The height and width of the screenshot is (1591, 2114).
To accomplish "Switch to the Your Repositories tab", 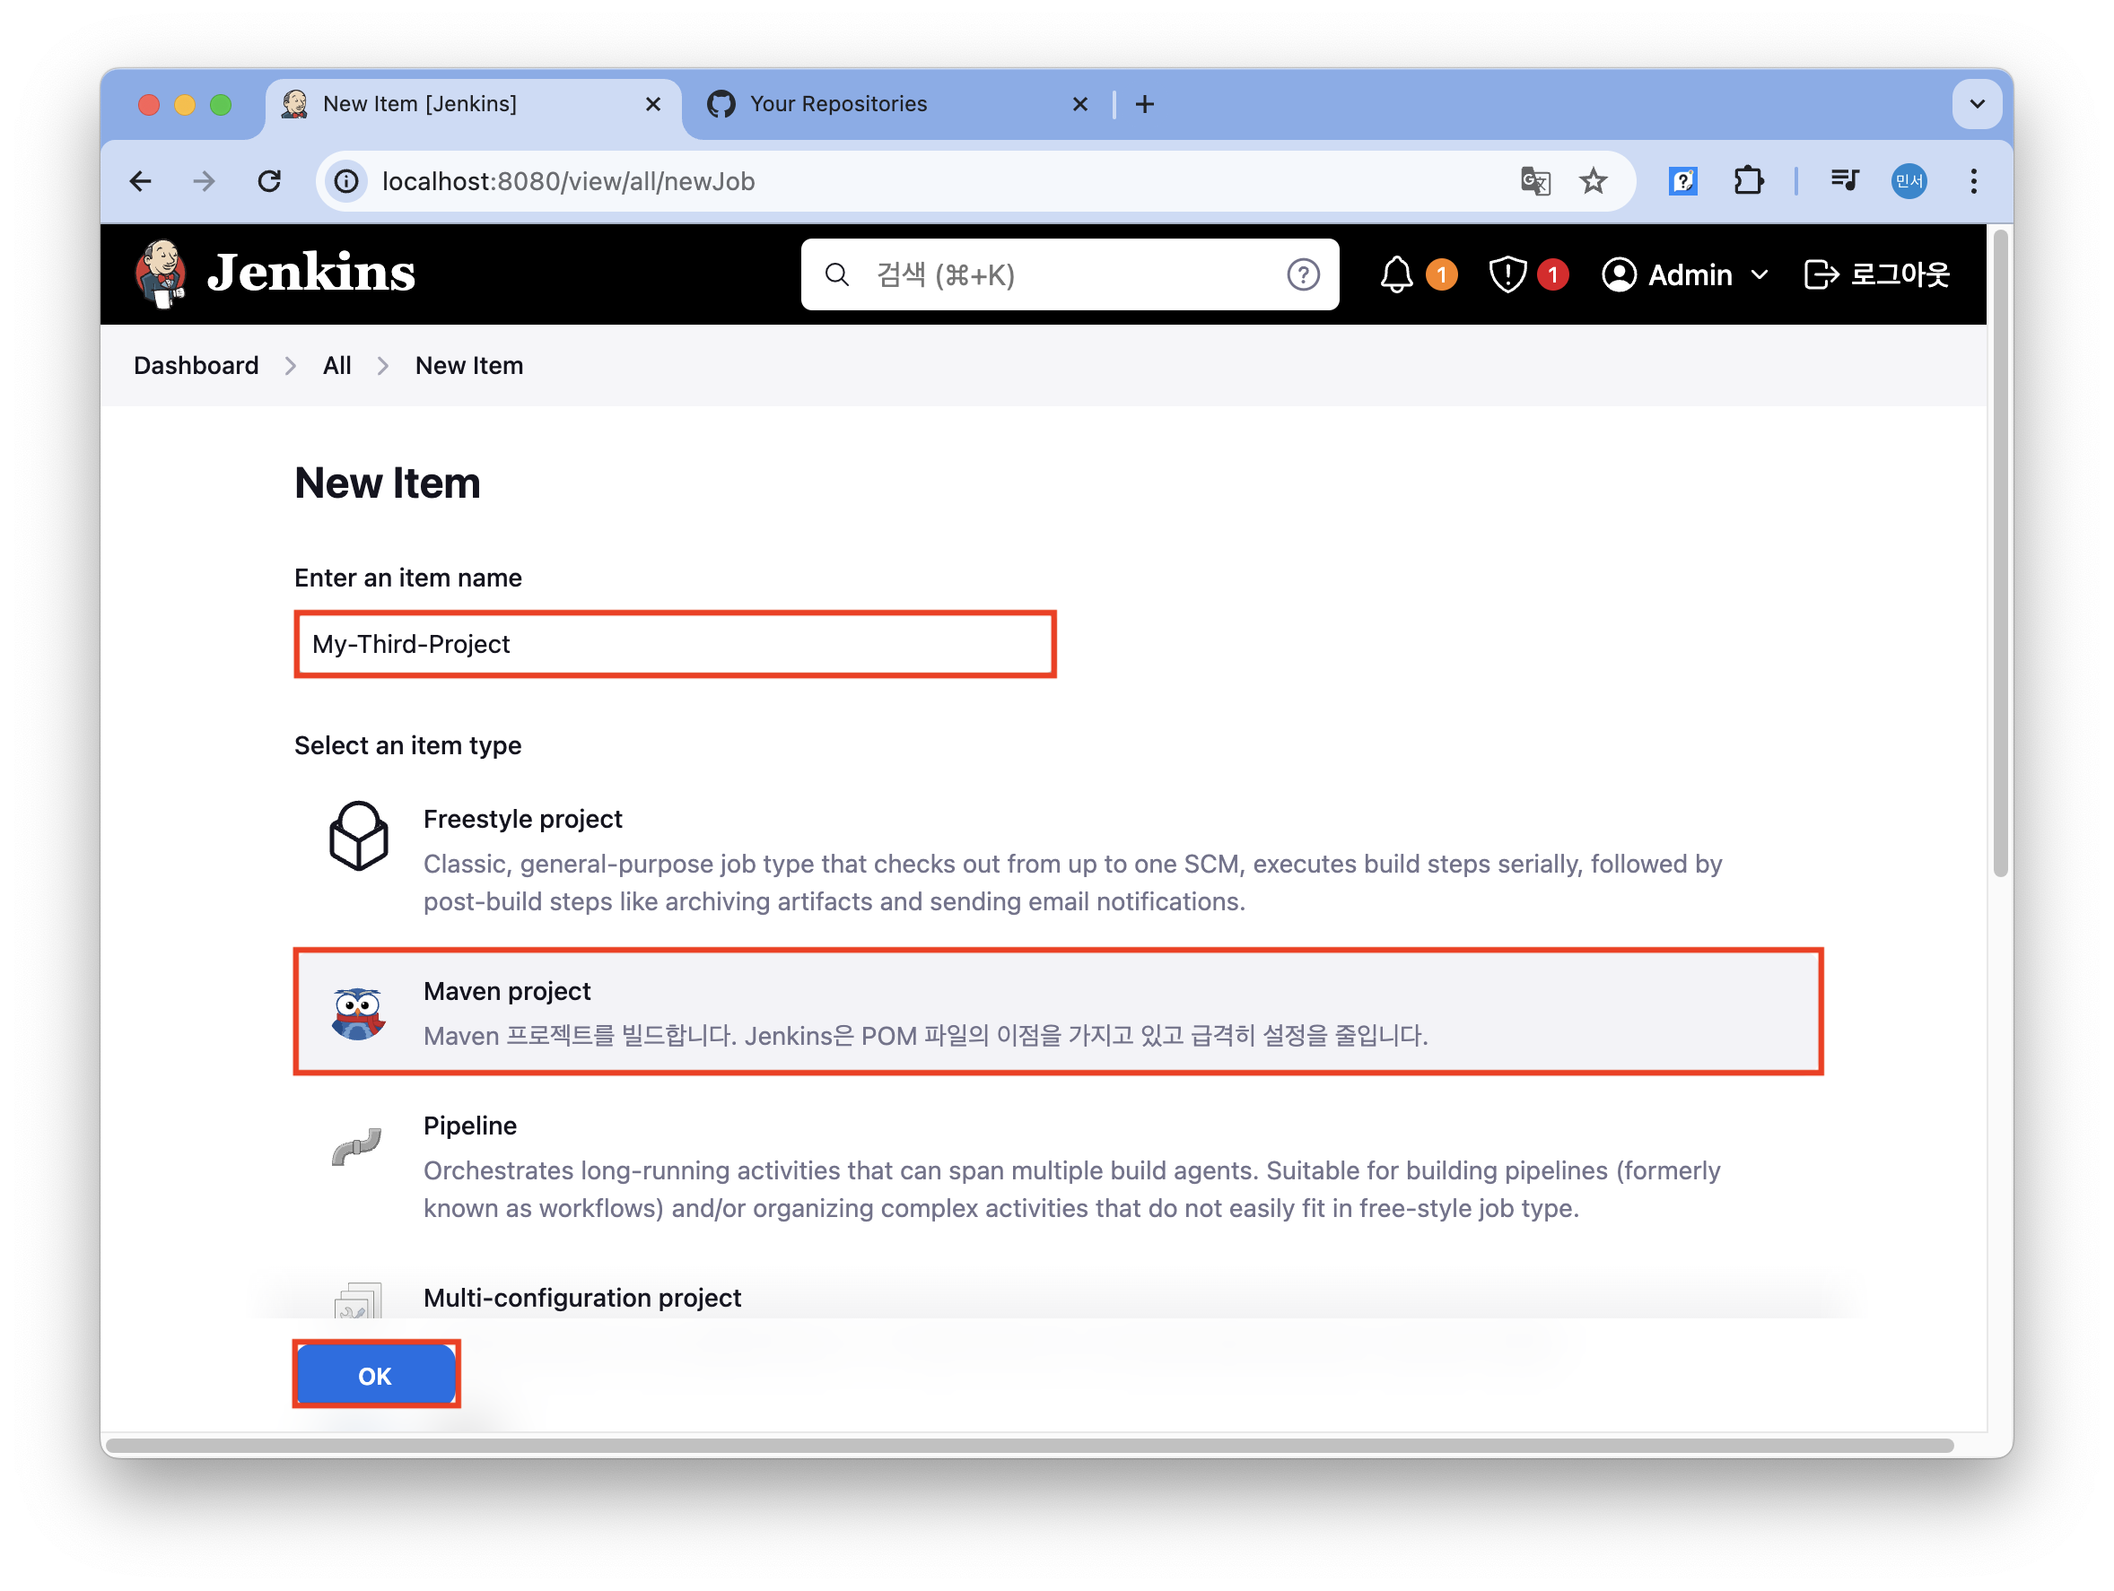I will pyautogui.click(x=837, y=104).
